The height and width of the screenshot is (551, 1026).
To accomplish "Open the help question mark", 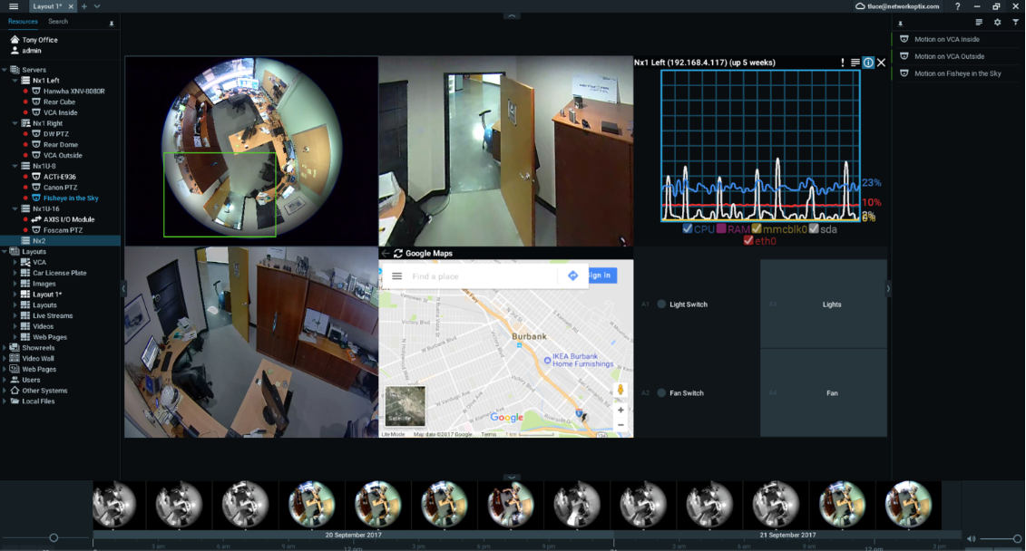I will (x=957, y=6).
